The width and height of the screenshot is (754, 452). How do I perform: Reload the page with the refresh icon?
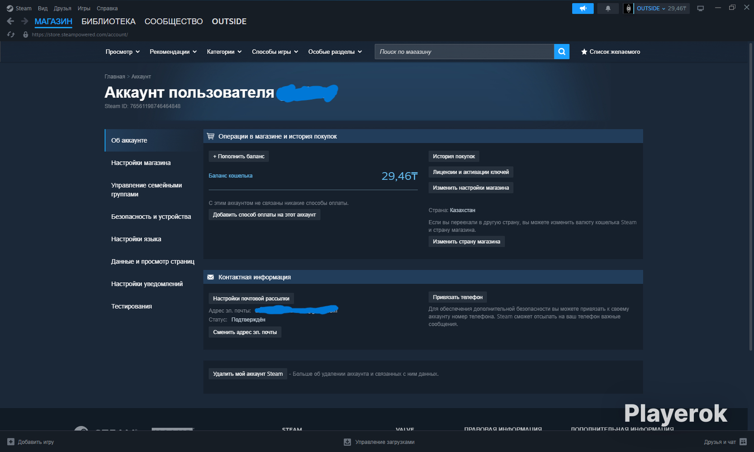tap(11, 34)
